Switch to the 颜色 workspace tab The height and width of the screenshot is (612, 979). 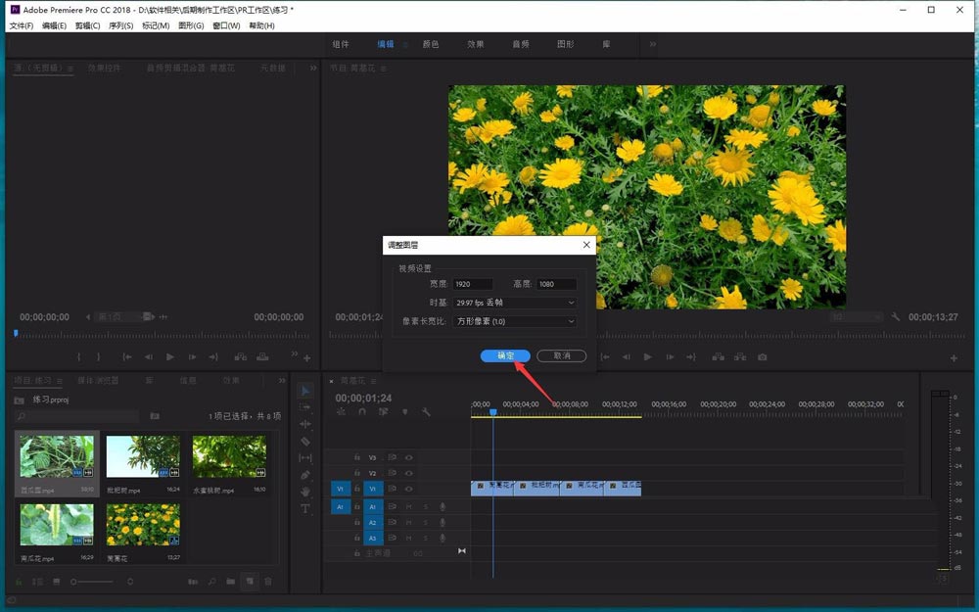[430, 44]
